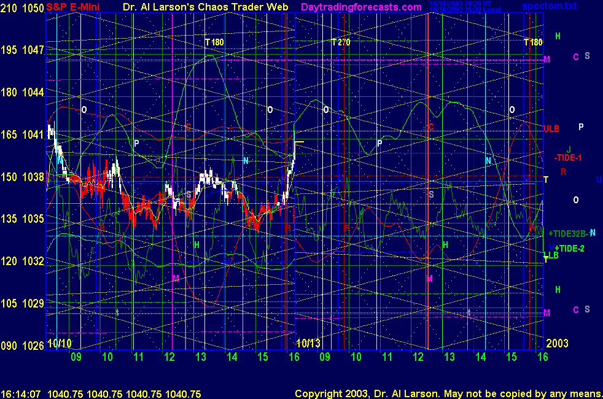Click the '10/10/2003 20:20 UT' timestamp
This screenshot has height=399, width=603.
pyautogui.click(x=461, y=4)
